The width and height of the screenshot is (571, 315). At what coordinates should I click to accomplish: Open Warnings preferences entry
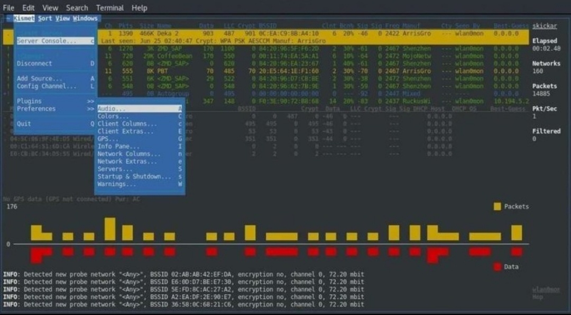[x=140, y=184]
